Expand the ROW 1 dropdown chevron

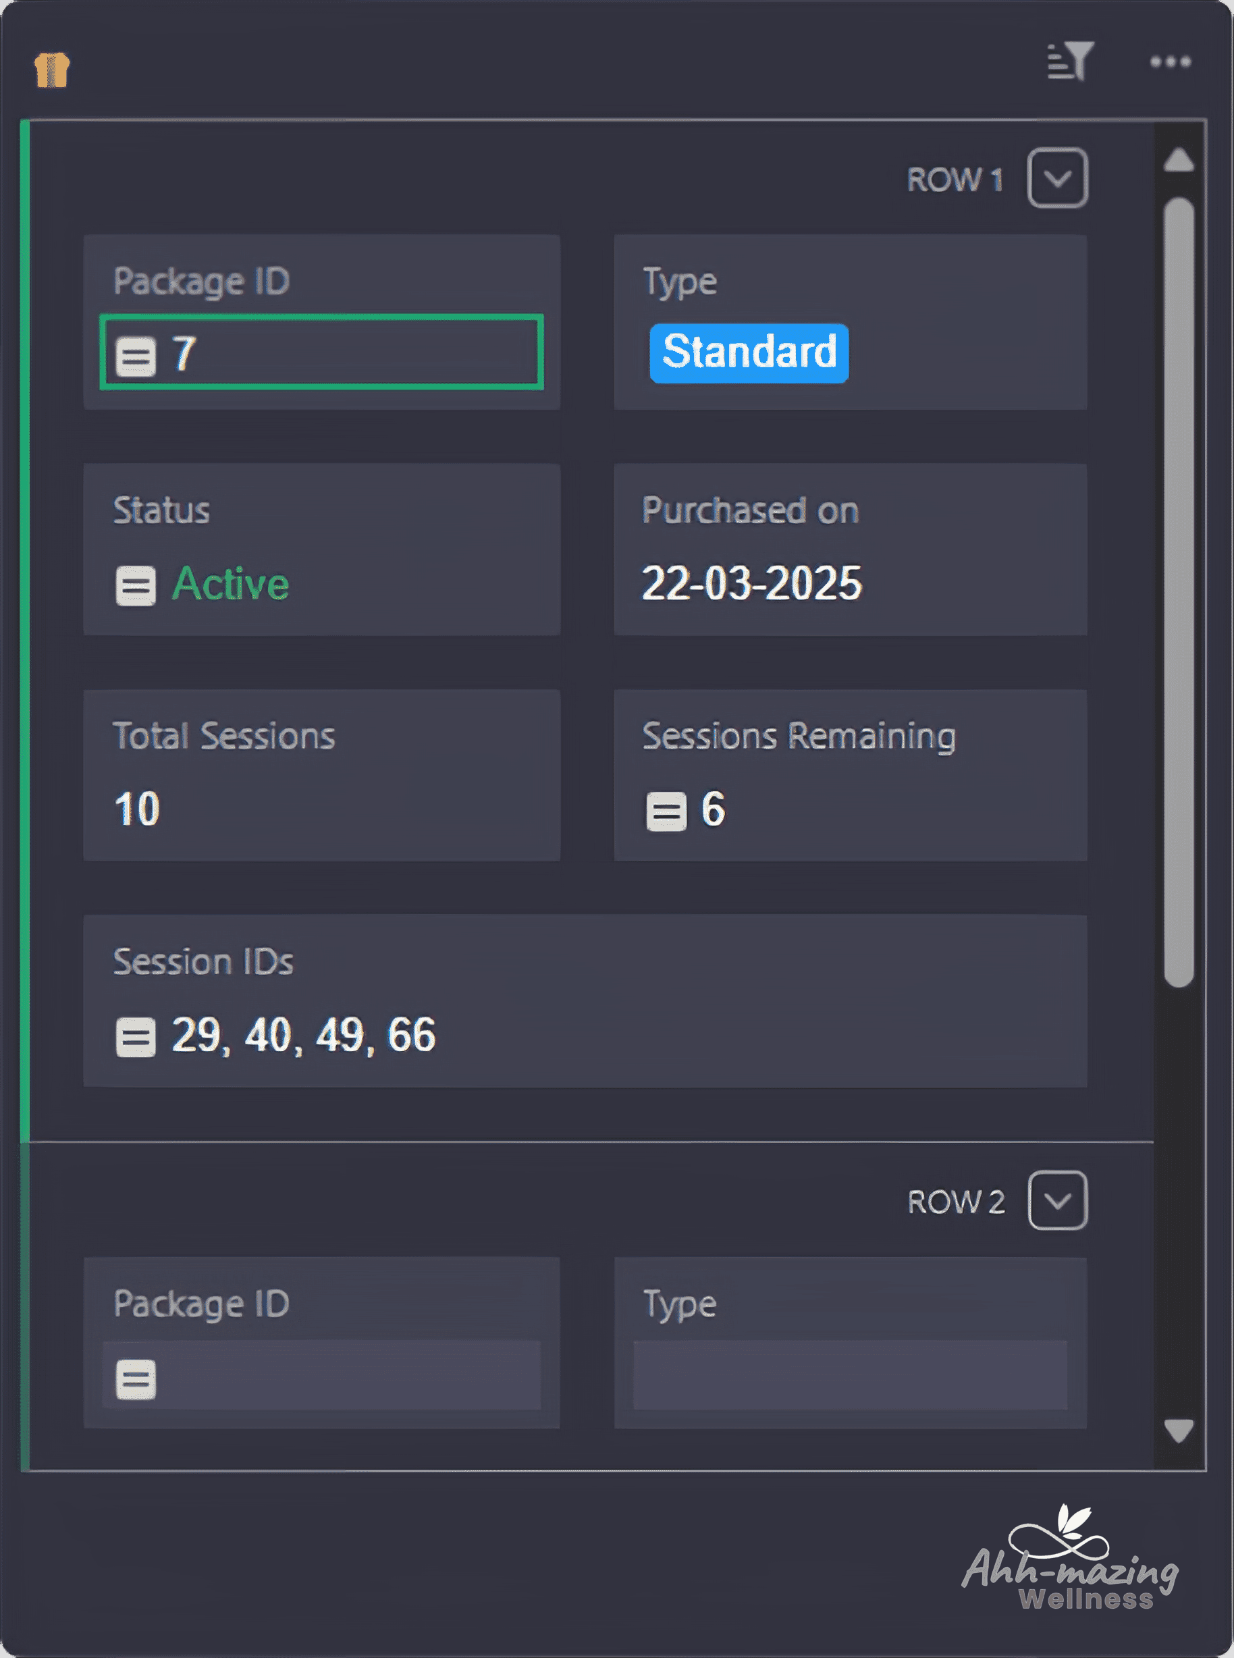coord(1057,178)
